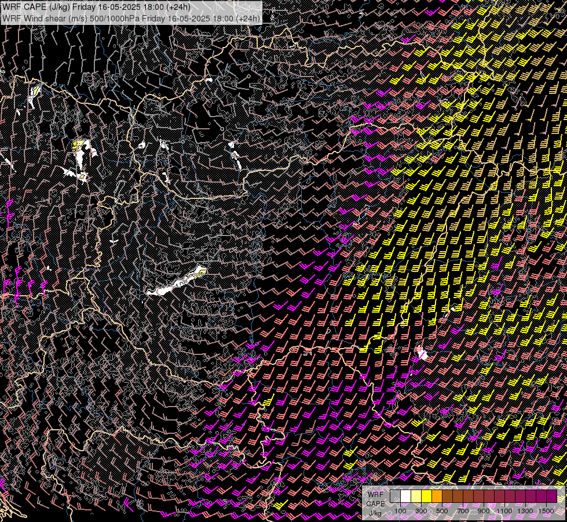Click the WRF Wind shear 500/1000hPa title line

[x=131, y=18]
